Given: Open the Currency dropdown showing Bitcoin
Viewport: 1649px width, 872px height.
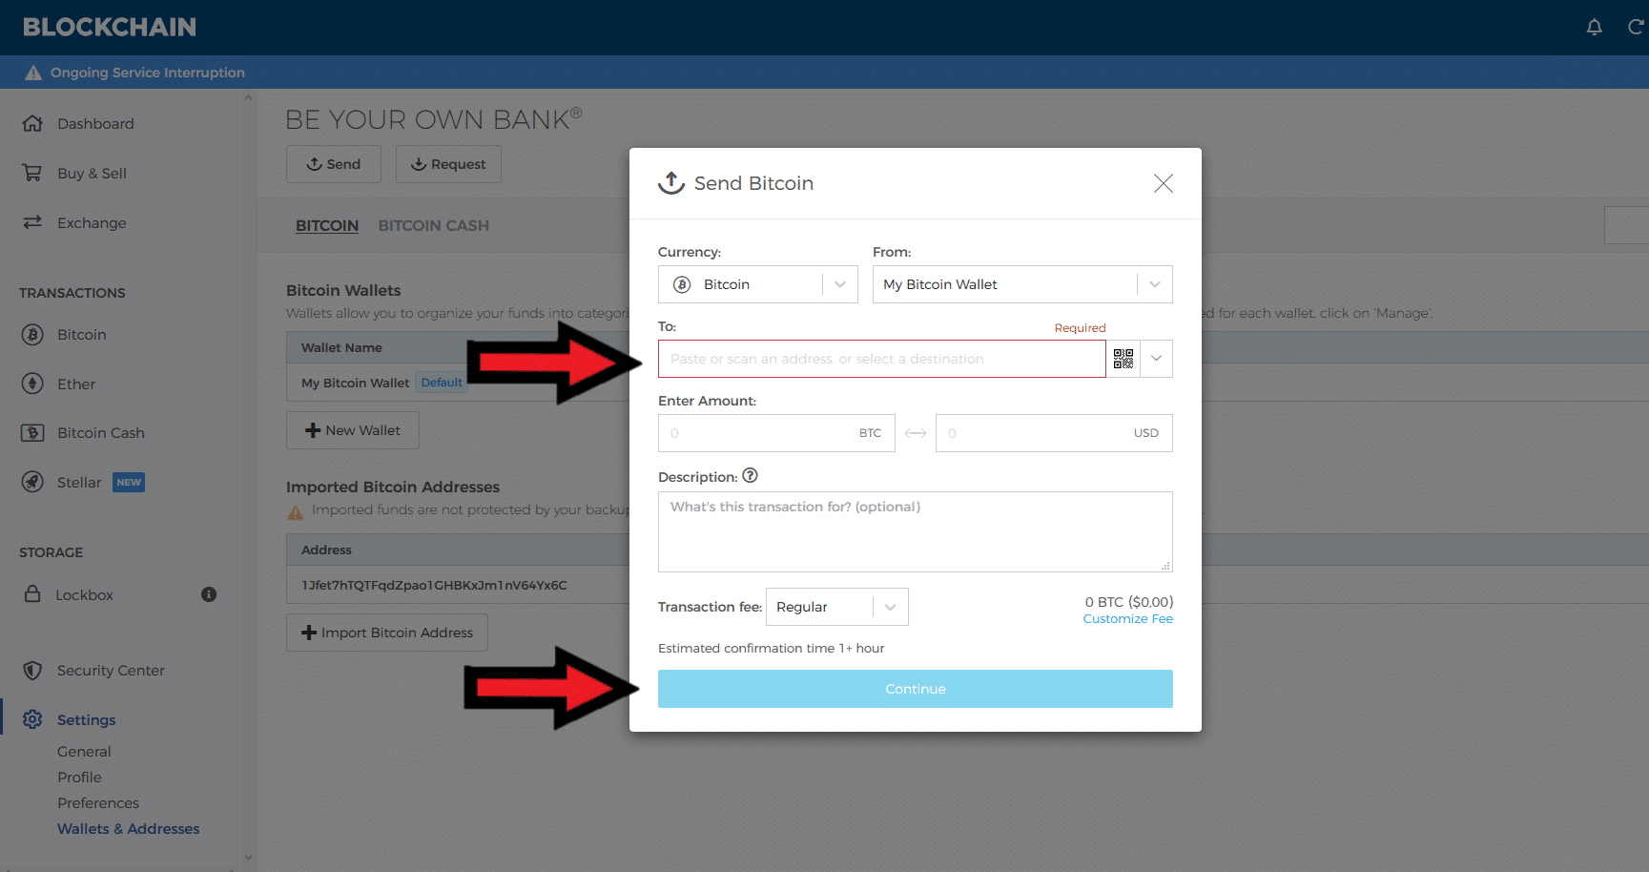Looking at the screenshot, I should (758, 284).
